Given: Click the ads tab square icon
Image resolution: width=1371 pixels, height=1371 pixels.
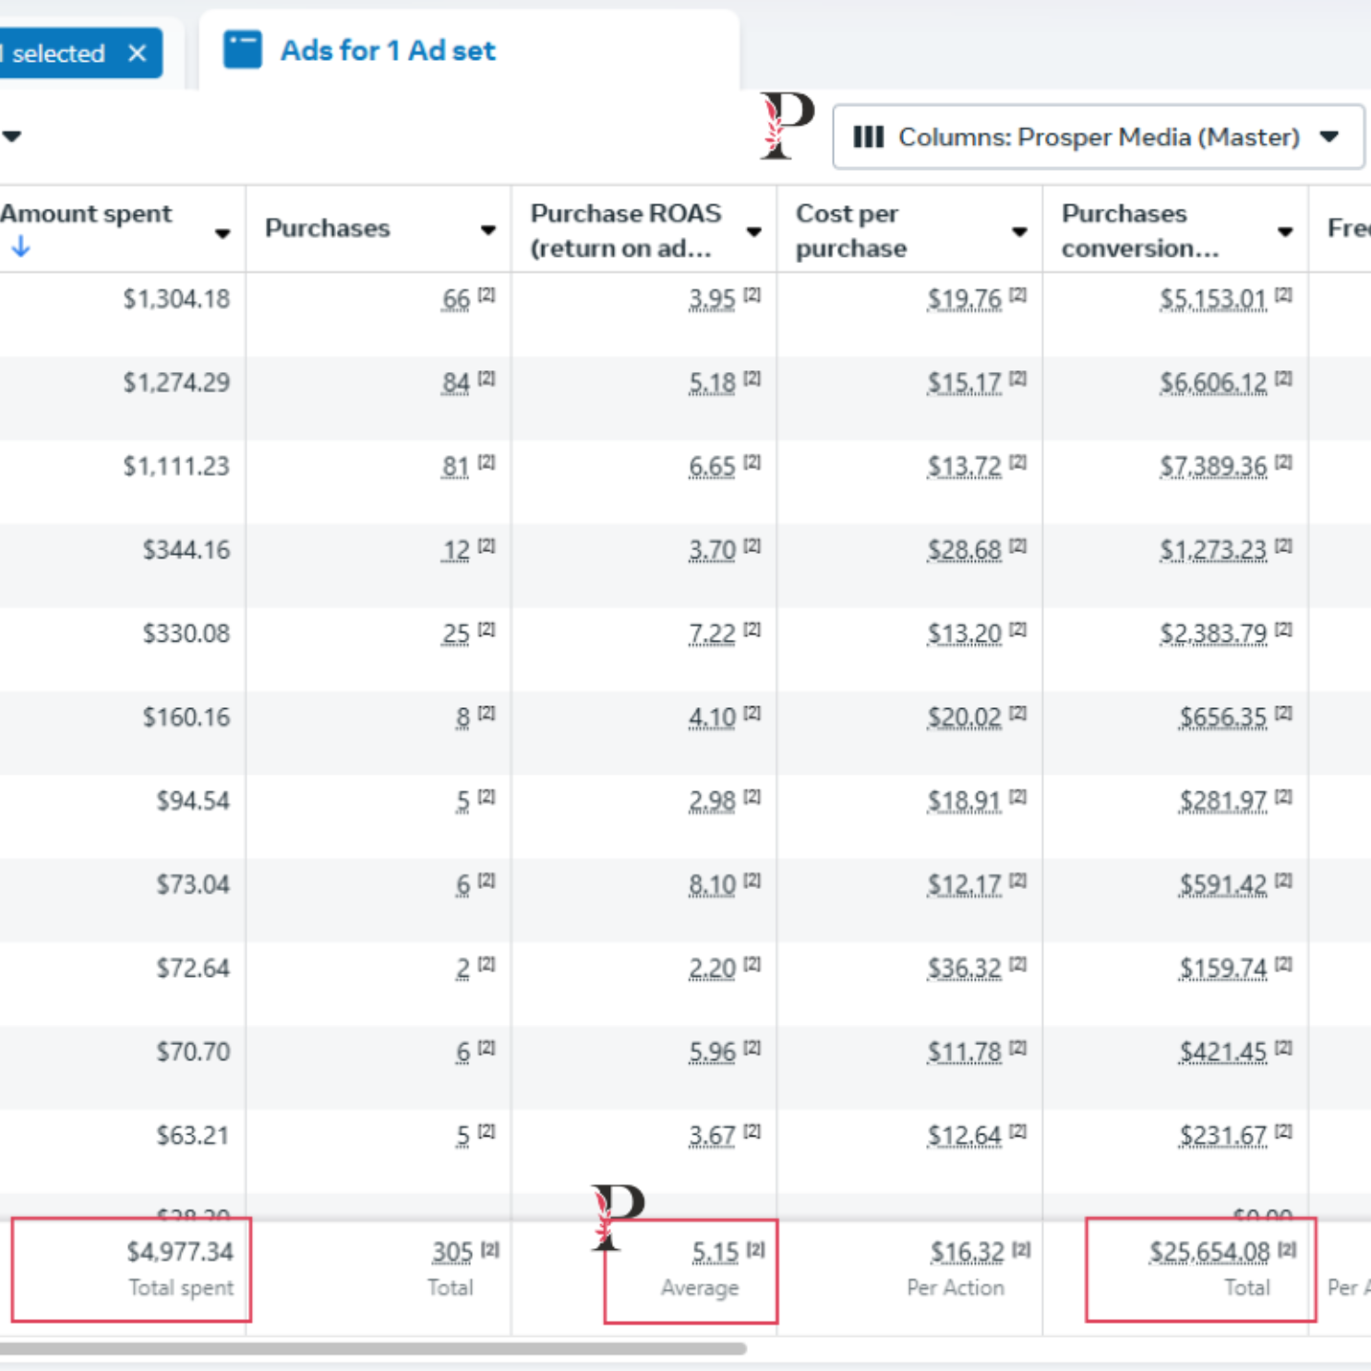Looking at the screenshot, I should pos(243,50).
